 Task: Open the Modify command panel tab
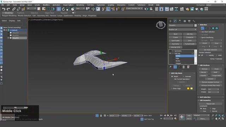coord(175,21)
